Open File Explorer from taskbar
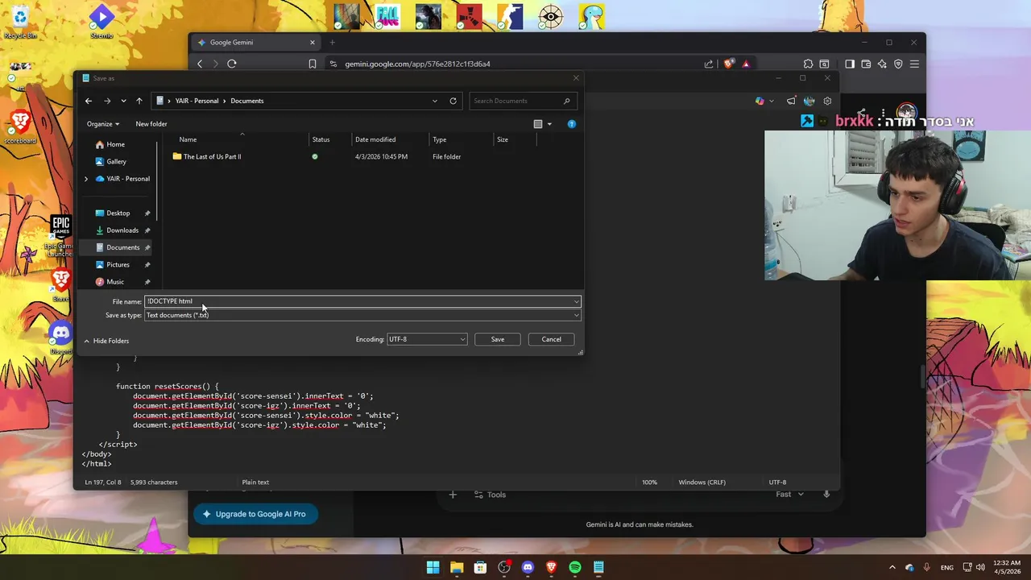This screenshot has width=1031, height=580. coord(457,567)
